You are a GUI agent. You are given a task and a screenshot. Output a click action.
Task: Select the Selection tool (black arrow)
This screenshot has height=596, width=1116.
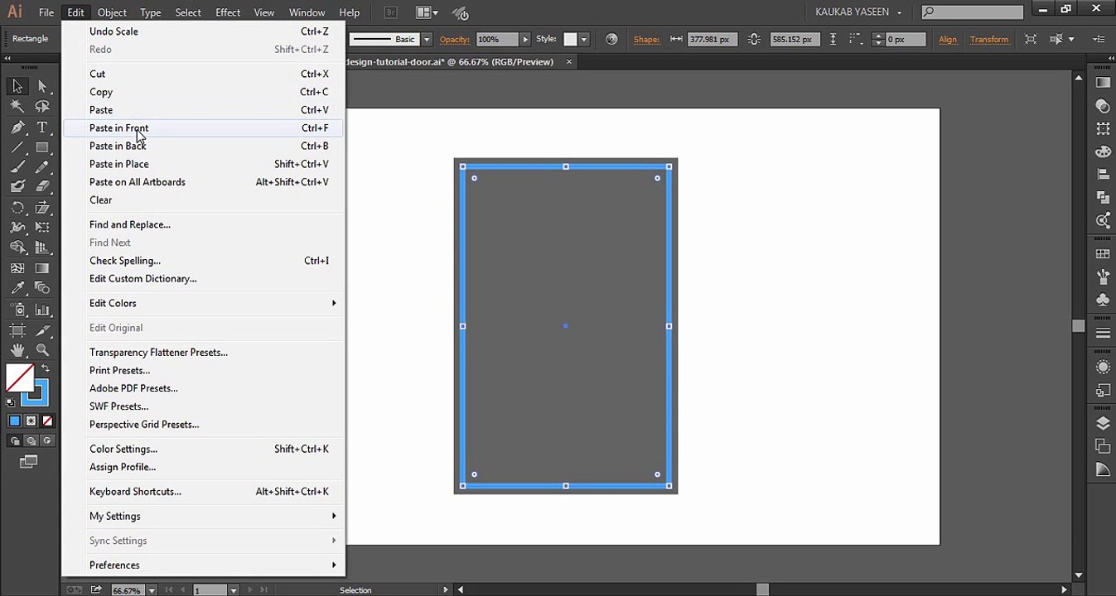(17, 86)
